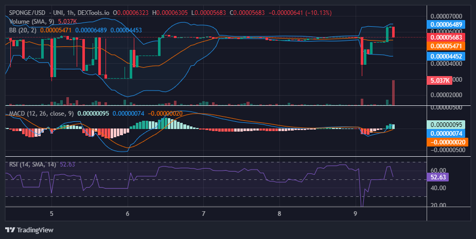Click the 40.00 RSI scale tick

(438, 188)
